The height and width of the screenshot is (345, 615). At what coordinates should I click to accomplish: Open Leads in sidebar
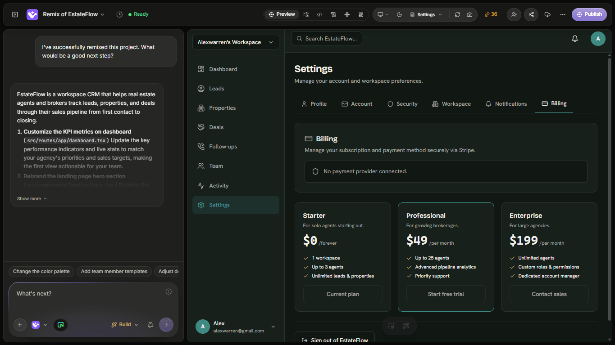pyautogui.click(x=236, y=89)
